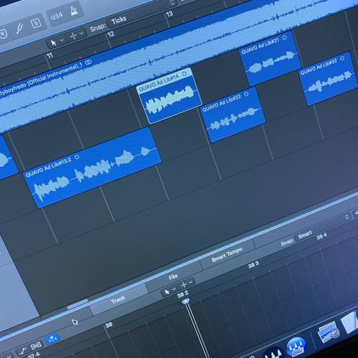Screen dimensions: 358x358
Task: Click the X shield replace-mode button
Action: 4,34
